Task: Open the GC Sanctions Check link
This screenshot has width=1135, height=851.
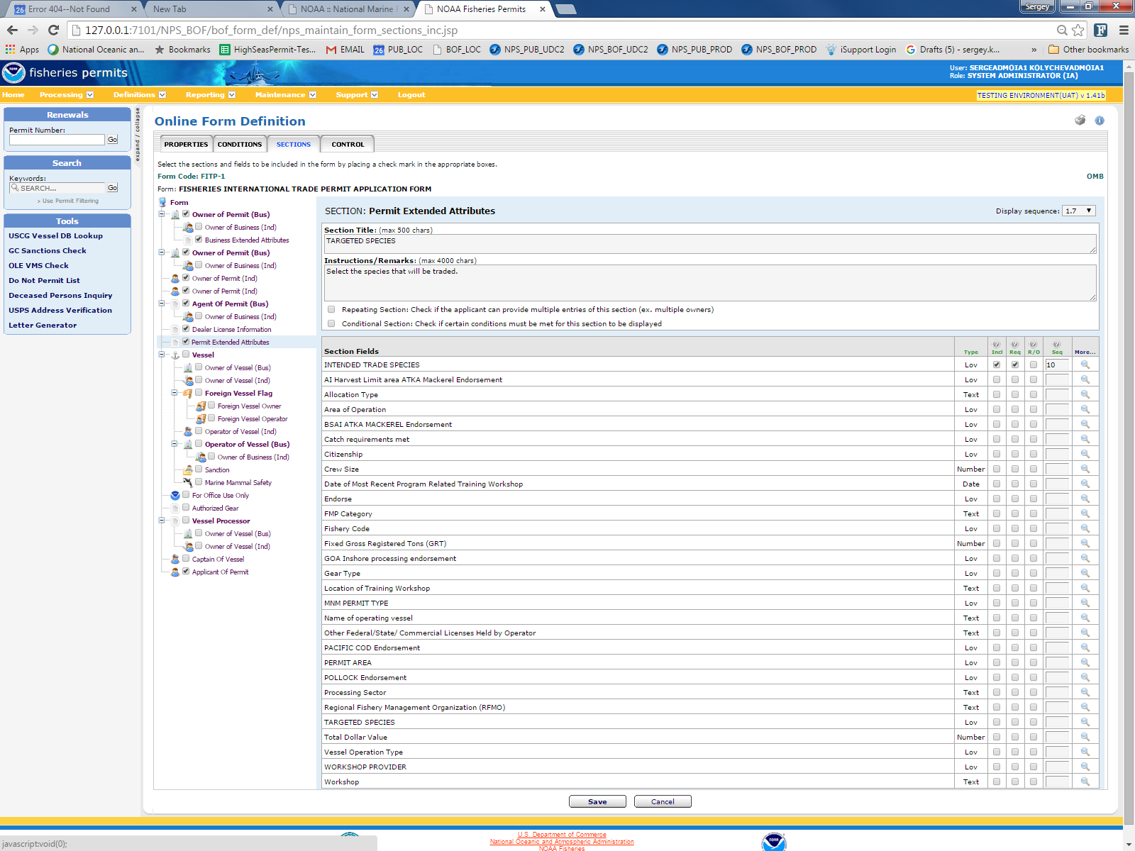Action: pos(48,250)
